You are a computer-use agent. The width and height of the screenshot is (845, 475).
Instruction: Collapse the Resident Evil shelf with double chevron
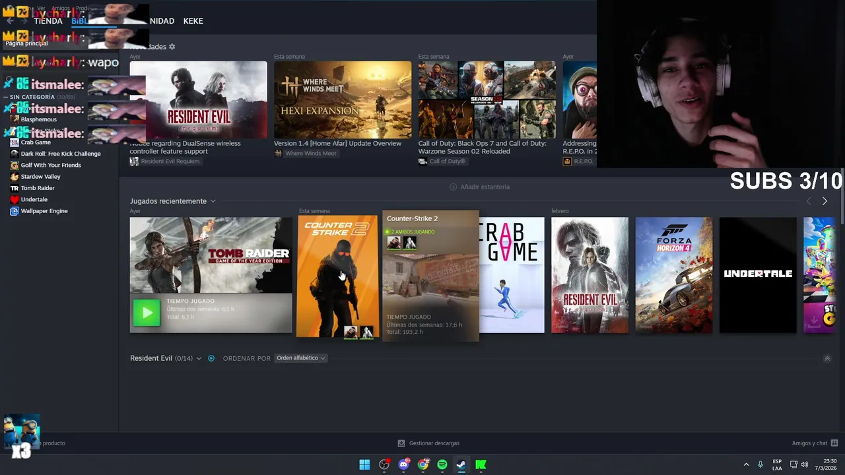click(x=827, y=358)
